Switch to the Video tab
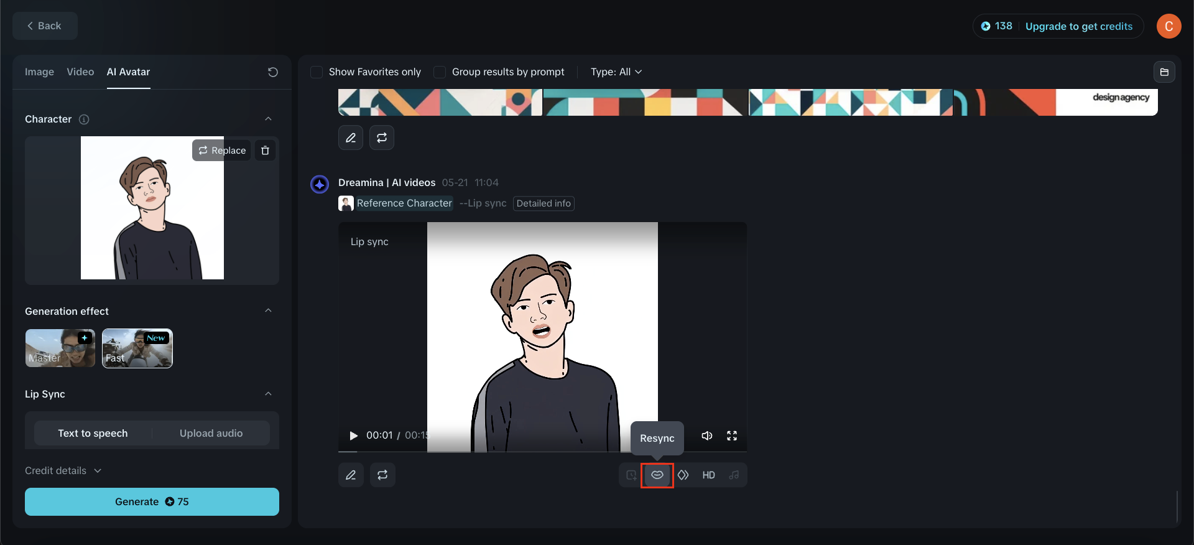 [x=80, y=72]
